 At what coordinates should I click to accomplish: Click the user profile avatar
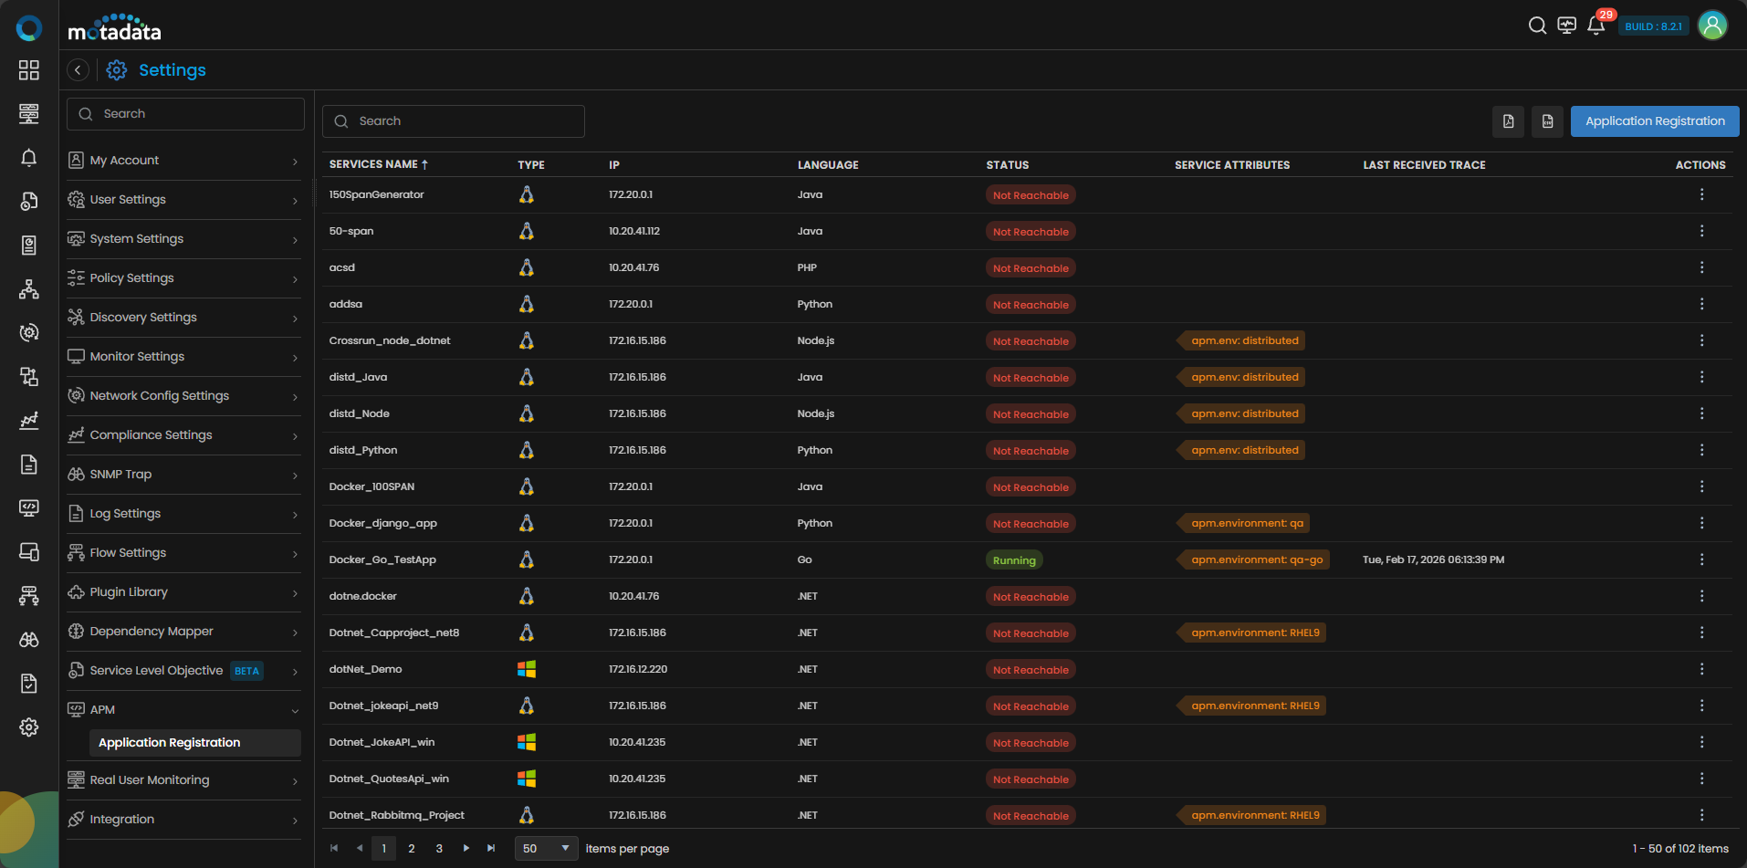click(x=1712, y=26)
